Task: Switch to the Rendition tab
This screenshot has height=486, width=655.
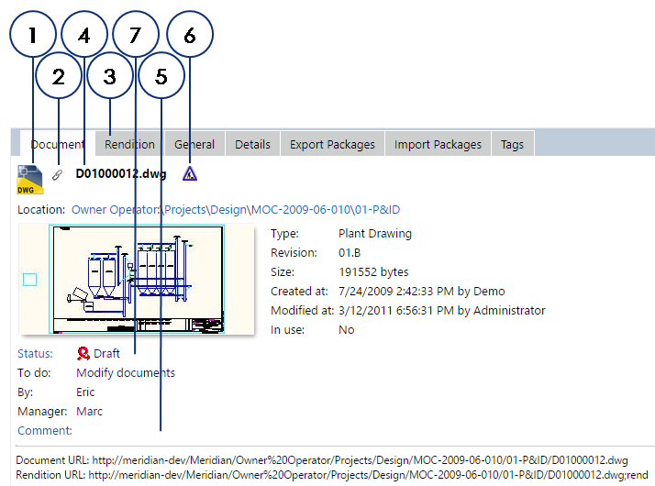Action: click(x=129, y=144)
